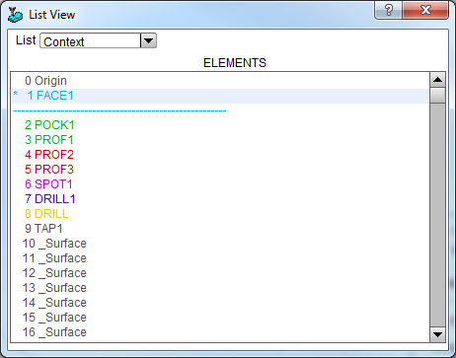Open the help question mark button
Image resolution: width=456 pixels, height=358 pixels.
(x=389, y=10)
